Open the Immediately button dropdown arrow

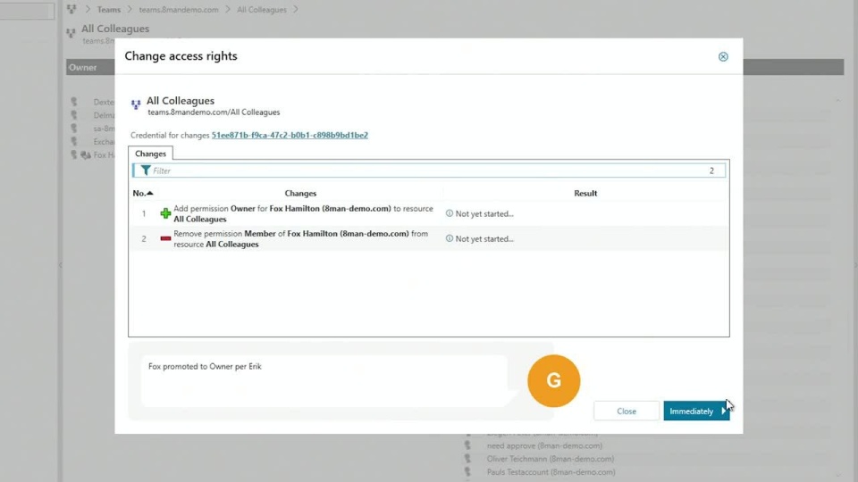(723, 411)
